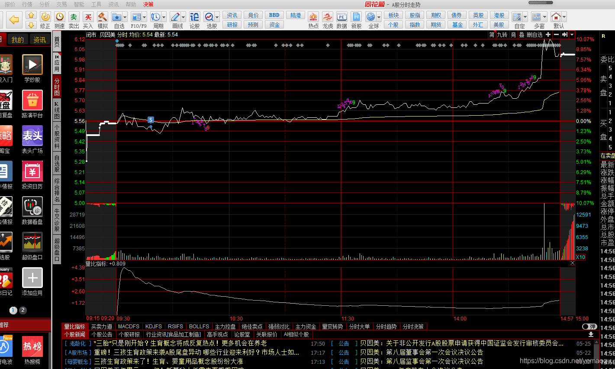Image resolution: width=615 pixels, height=369 pixels.
Task: Click the 选股 stock picker icon
Action: click(209, 17)
